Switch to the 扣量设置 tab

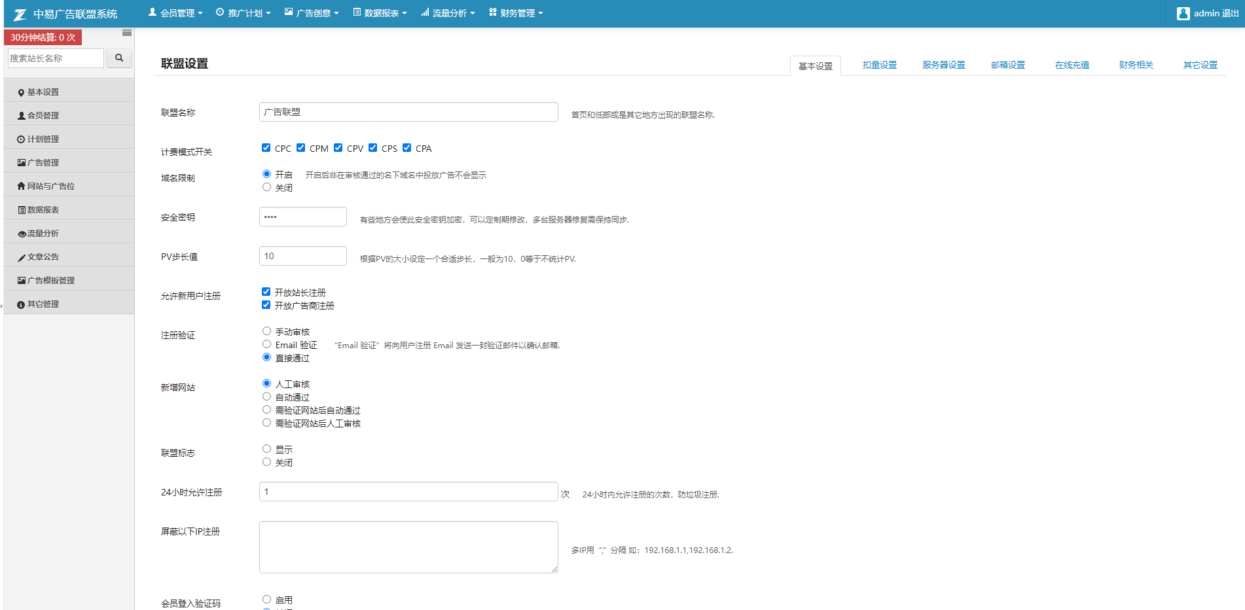[879, 65]
